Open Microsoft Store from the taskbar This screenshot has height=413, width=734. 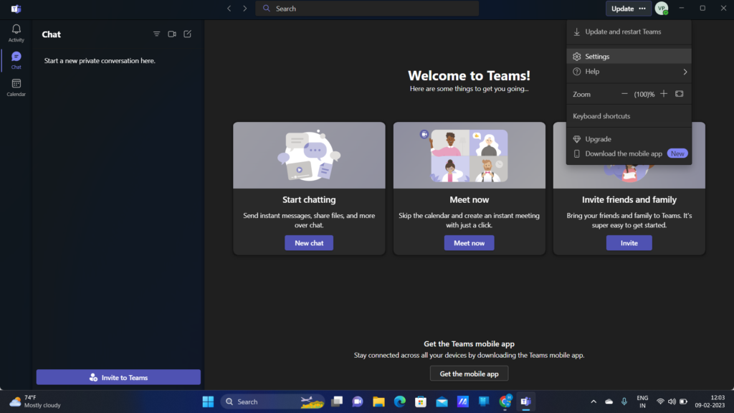tap(421, 402)
